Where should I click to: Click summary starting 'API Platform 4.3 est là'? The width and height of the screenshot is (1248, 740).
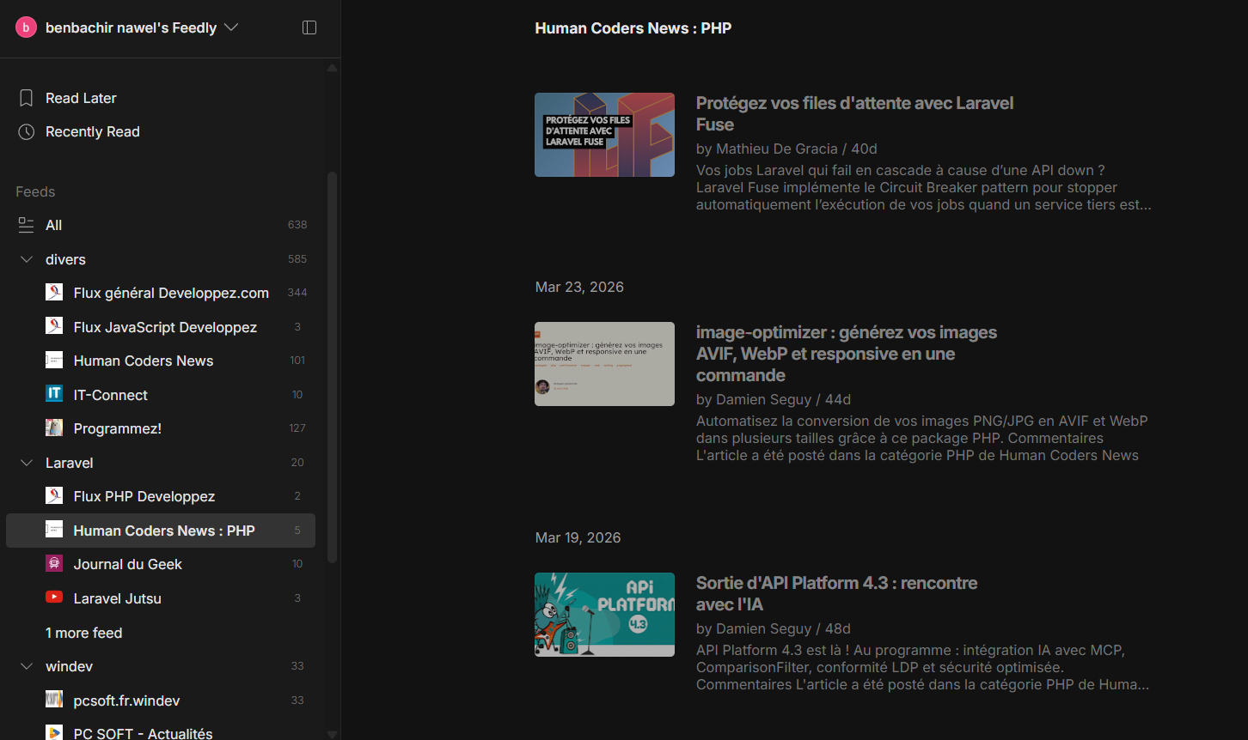click(922, 667)
